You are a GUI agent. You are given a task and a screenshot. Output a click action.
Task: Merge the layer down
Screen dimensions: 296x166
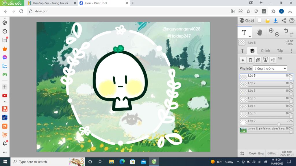[265, 60]
